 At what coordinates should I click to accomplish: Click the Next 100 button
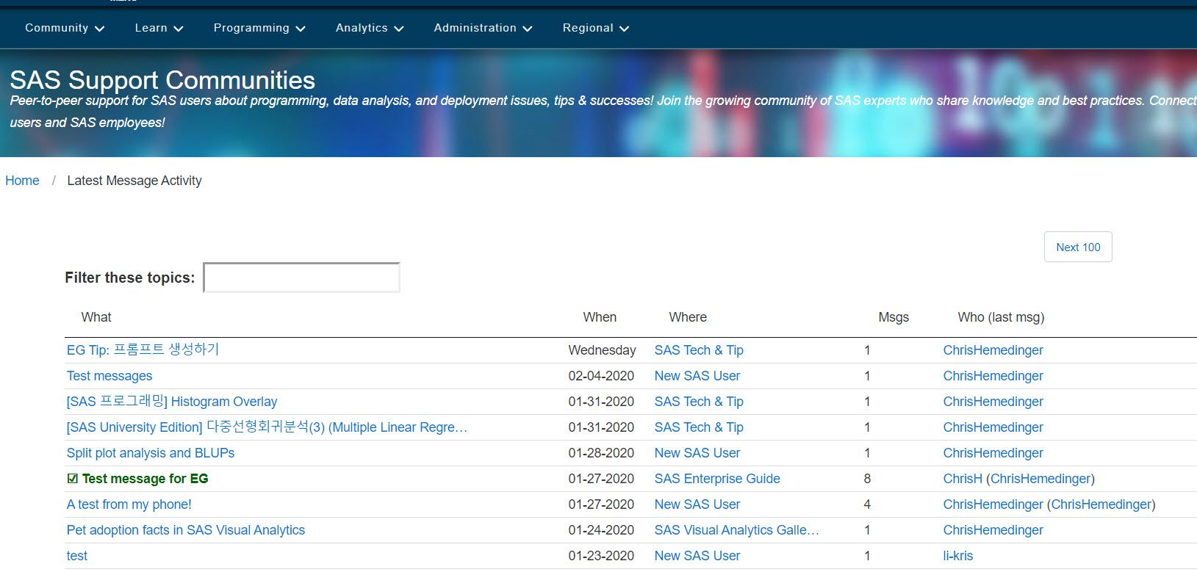coord(1078,247)
